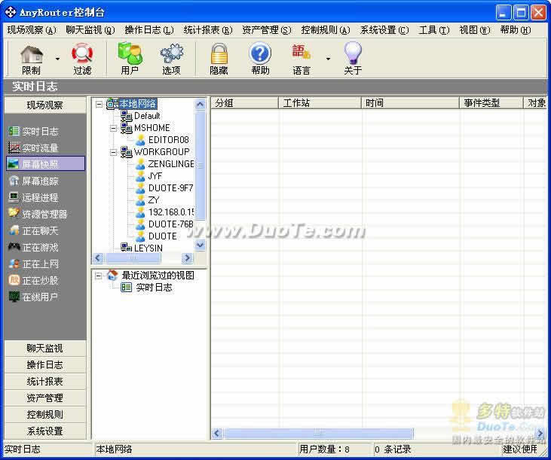
Task: Click the 现场观察 sidebar panel button
Action: 45,105
